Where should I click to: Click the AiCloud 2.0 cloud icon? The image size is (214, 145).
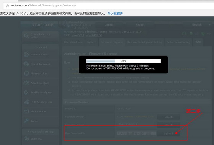(x=26, y=111)
